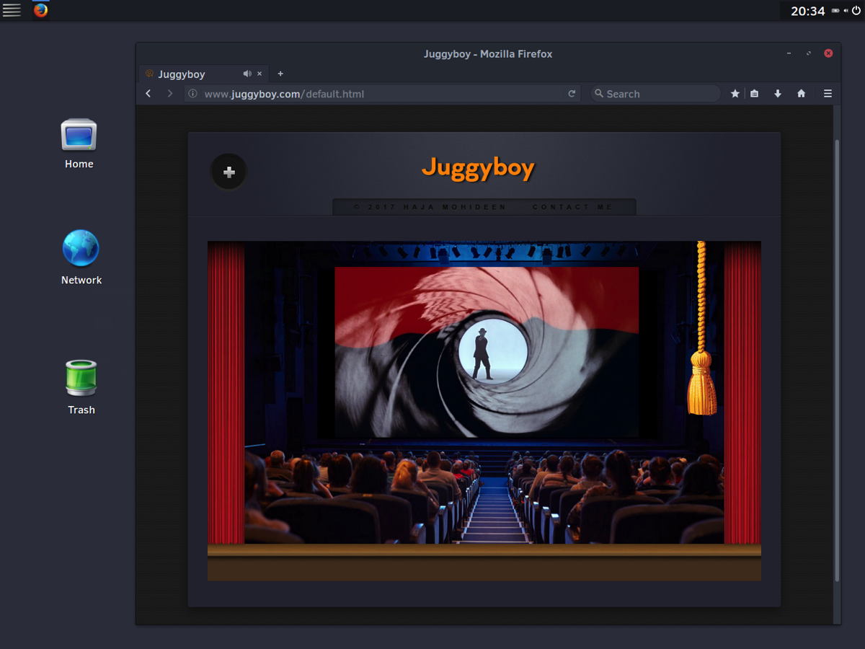The image size is (865, 649).
Task: Switch to the Juggyboy tab
Action: pos(203,74)
